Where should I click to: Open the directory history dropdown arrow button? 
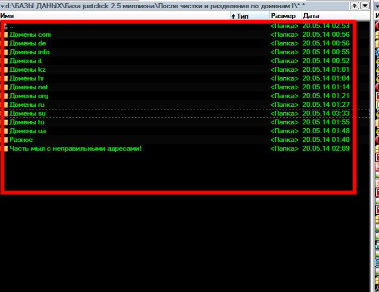[365, 5]
